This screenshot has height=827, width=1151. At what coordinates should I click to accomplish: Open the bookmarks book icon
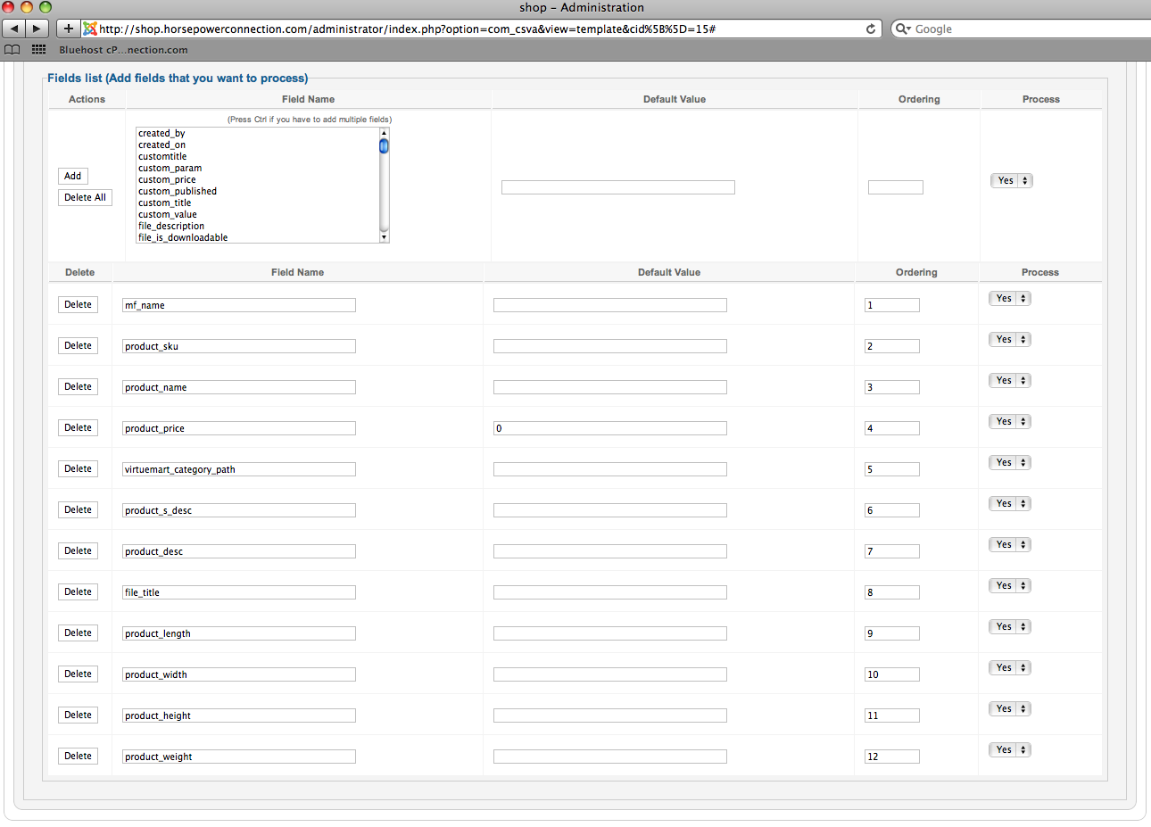(x=12, y=50)
